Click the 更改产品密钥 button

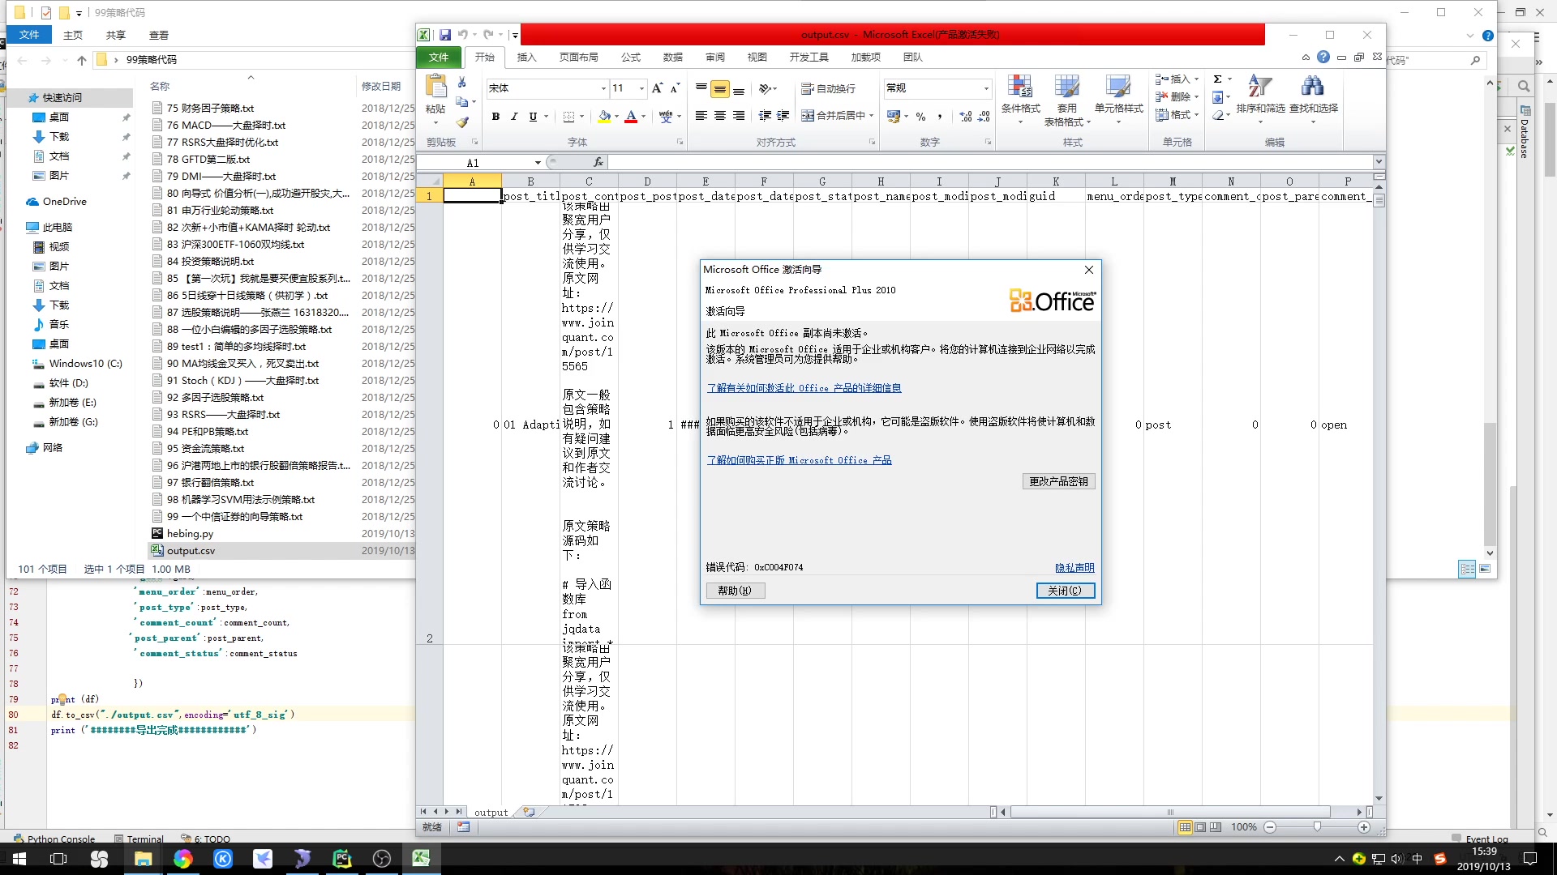tap(1059, 481)
